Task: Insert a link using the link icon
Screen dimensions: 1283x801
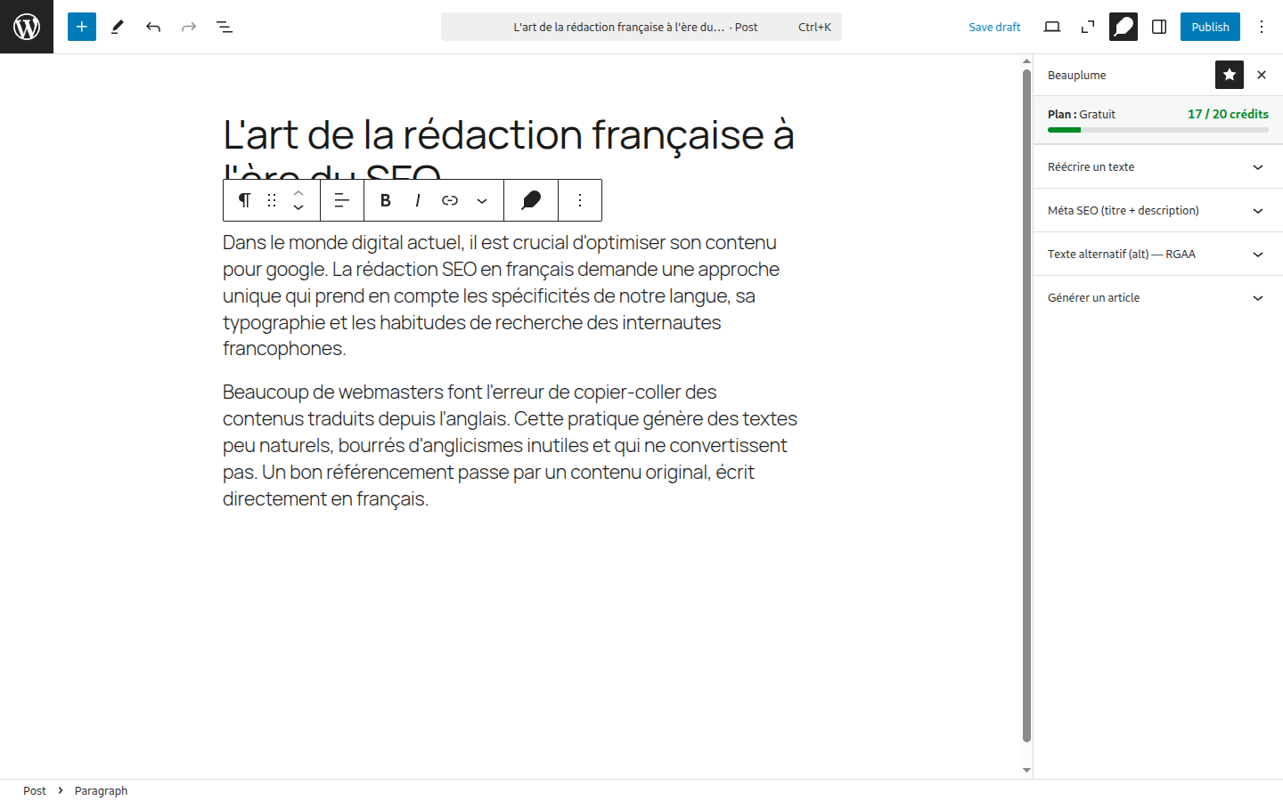Action: (450, 200)
